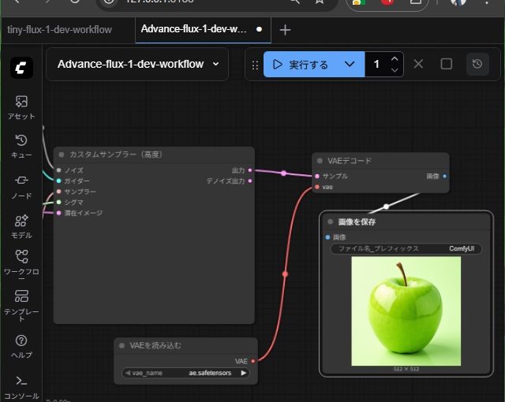The width and height of the screenshot is (505, 402).
Task: Click the 512 × 512 size label
Action: (x=406, y=369)
